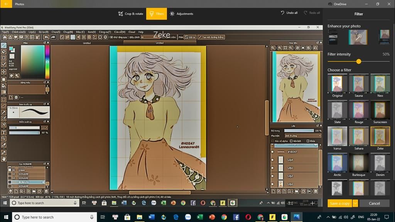Click the OneDrive status in title bar
The image size is (395, 222).
337,4
